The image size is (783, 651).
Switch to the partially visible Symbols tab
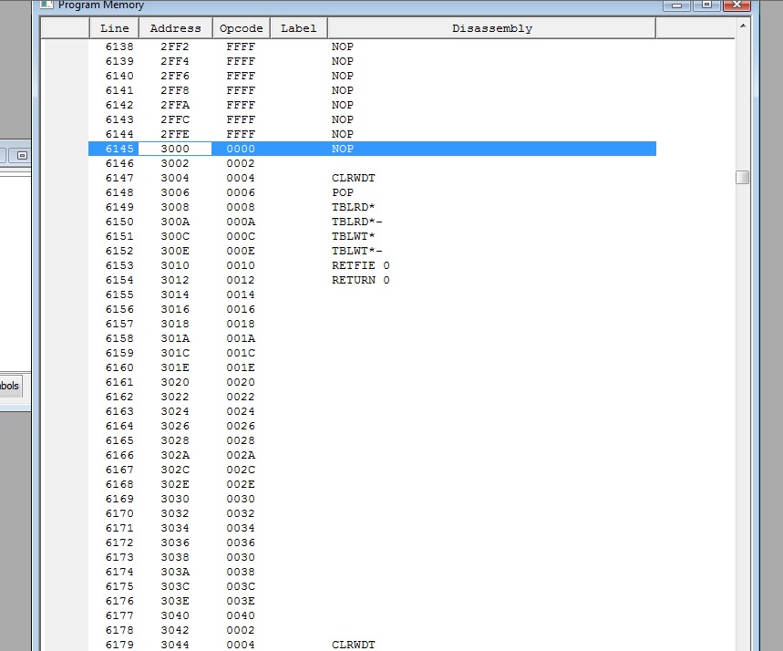(9, 386)
